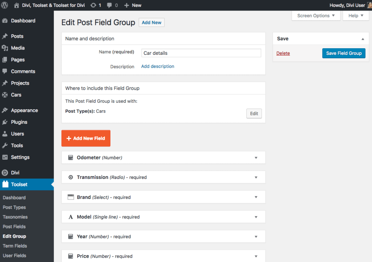Click site title Divi, Toolset & Toolset for Divi
The height and width of the screenshot is (262, 372).
pos(53,5)
